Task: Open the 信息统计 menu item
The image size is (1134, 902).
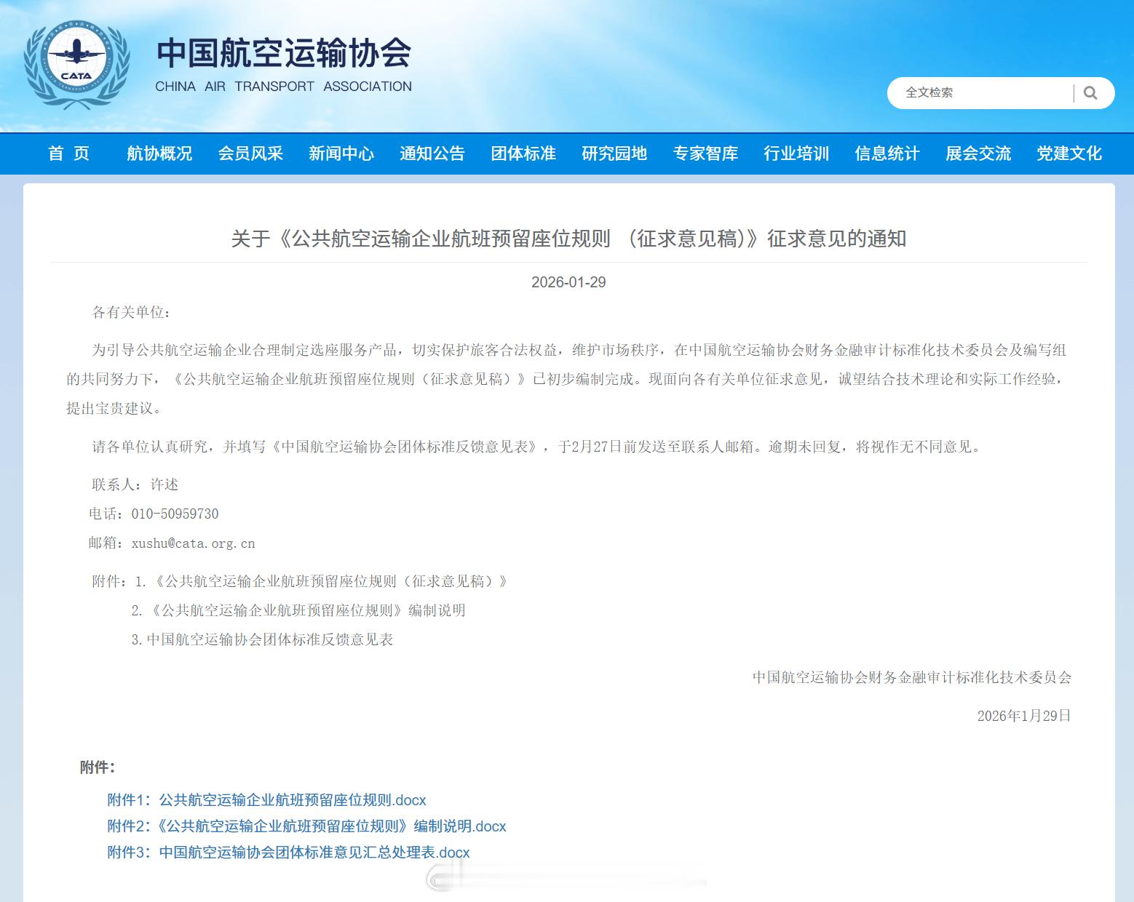Action: (887, 153)
